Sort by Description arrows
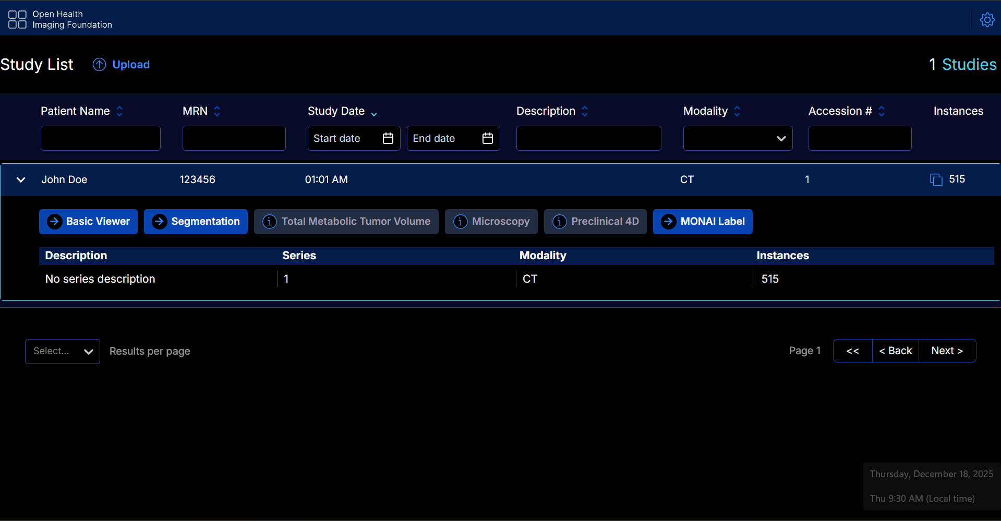 tap(585, 111)
